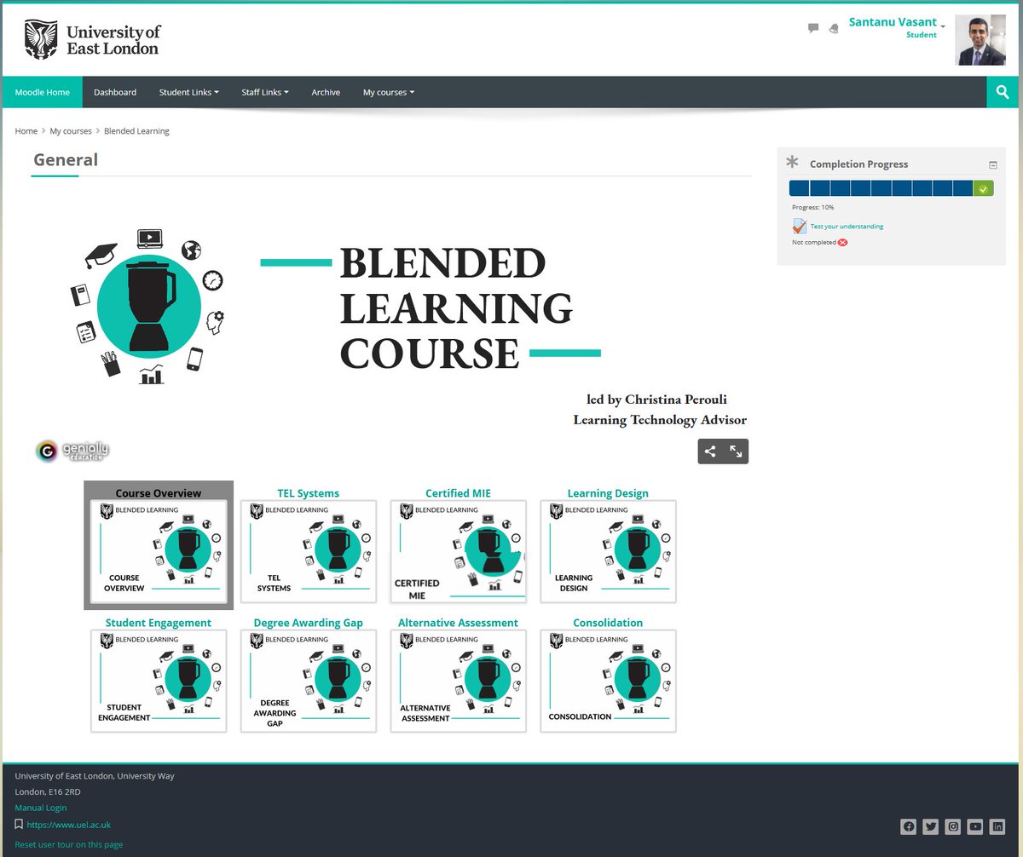Click the Learning Design thumbnail
This screenshot has width=1023, height=857.
coord(609,551)
